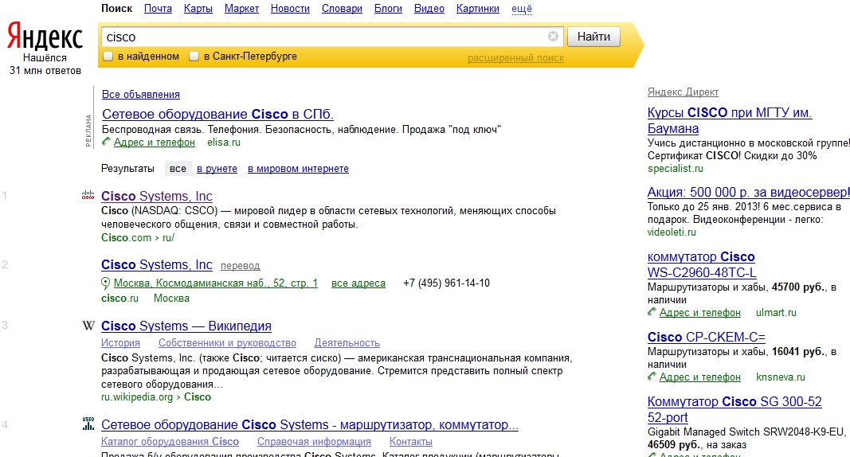This screenshot has width=850, height=457.
Task: Click phone number +7 (495) 961-14-10
Action: point(446,283)
